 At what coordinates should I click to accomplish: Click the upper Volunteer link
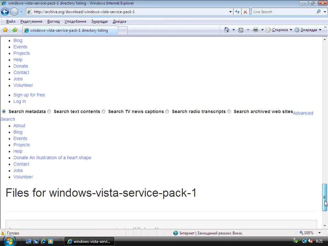(23, 85)
